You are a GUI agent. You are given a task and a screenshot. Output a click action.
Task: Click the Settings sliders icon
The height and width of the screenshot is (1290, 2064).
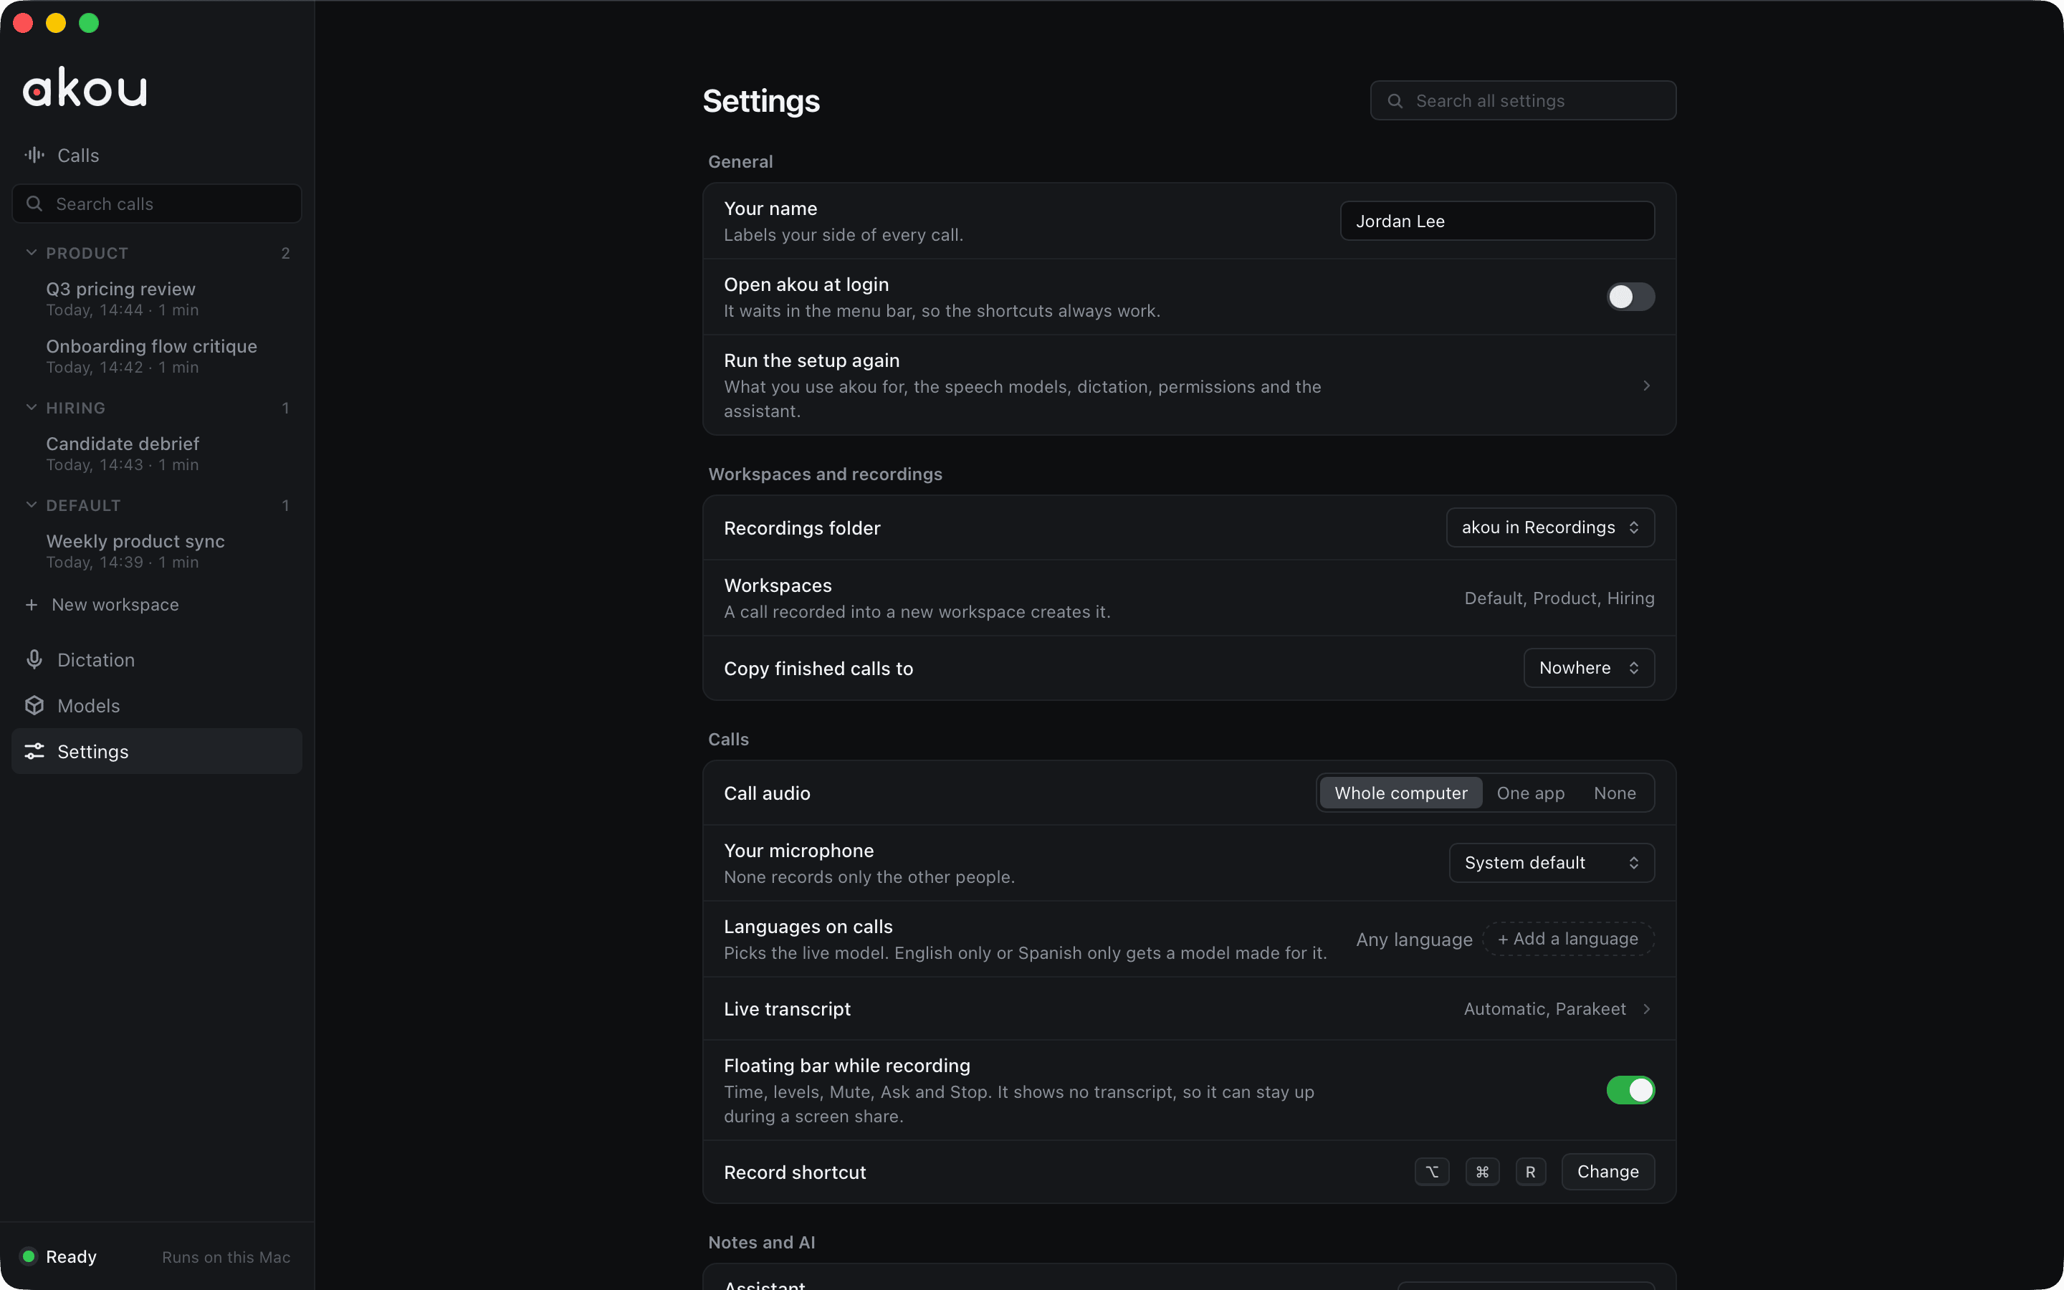coord(34,751)
